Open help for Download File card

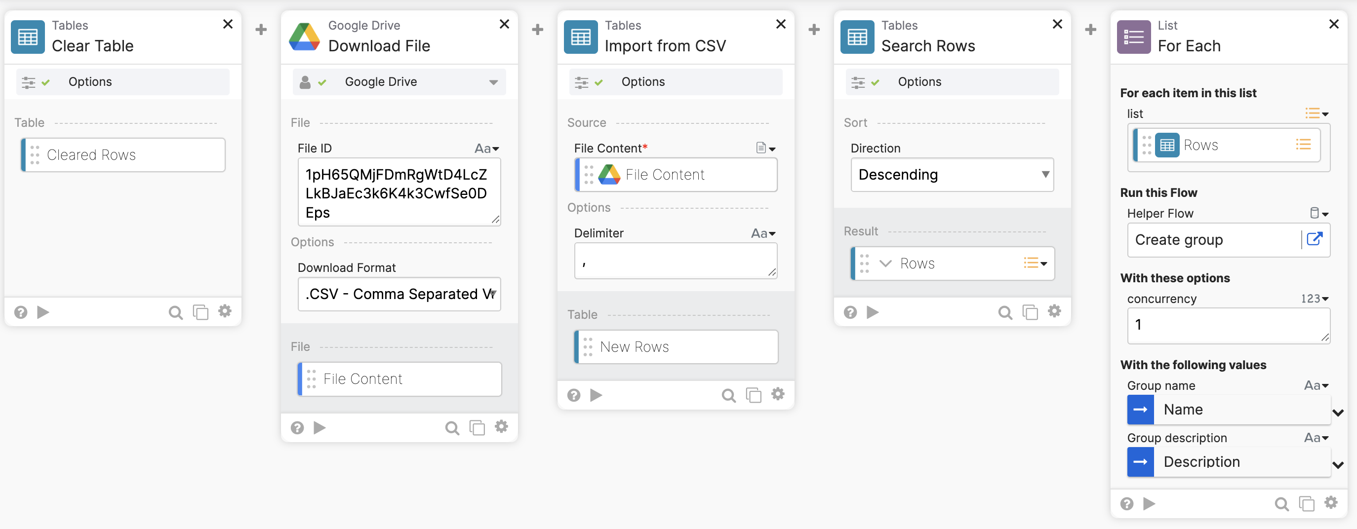297,427
